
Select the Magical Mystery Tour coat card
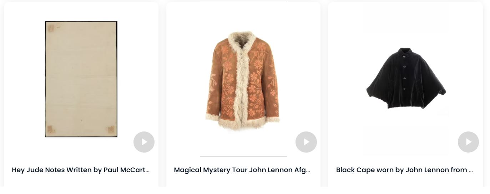[243, 94]
